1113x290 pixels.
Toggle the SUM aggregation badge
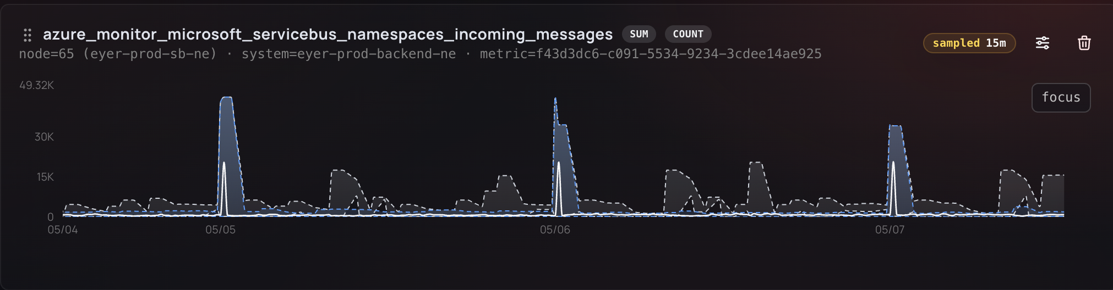(639, 34)
